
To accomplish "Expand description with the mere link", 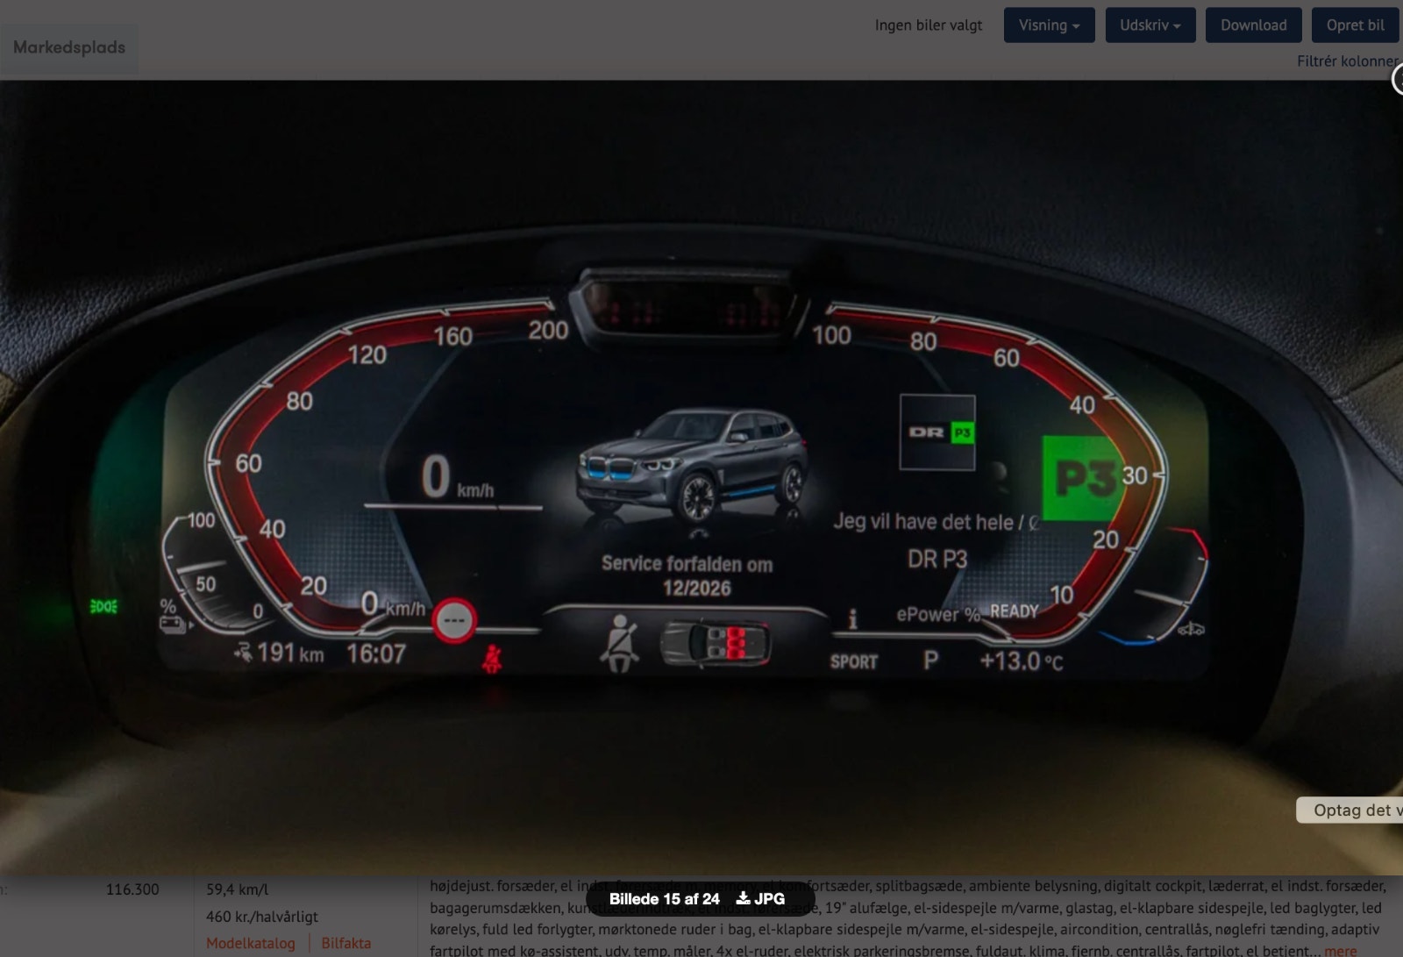I will (x=1340, y=950).
